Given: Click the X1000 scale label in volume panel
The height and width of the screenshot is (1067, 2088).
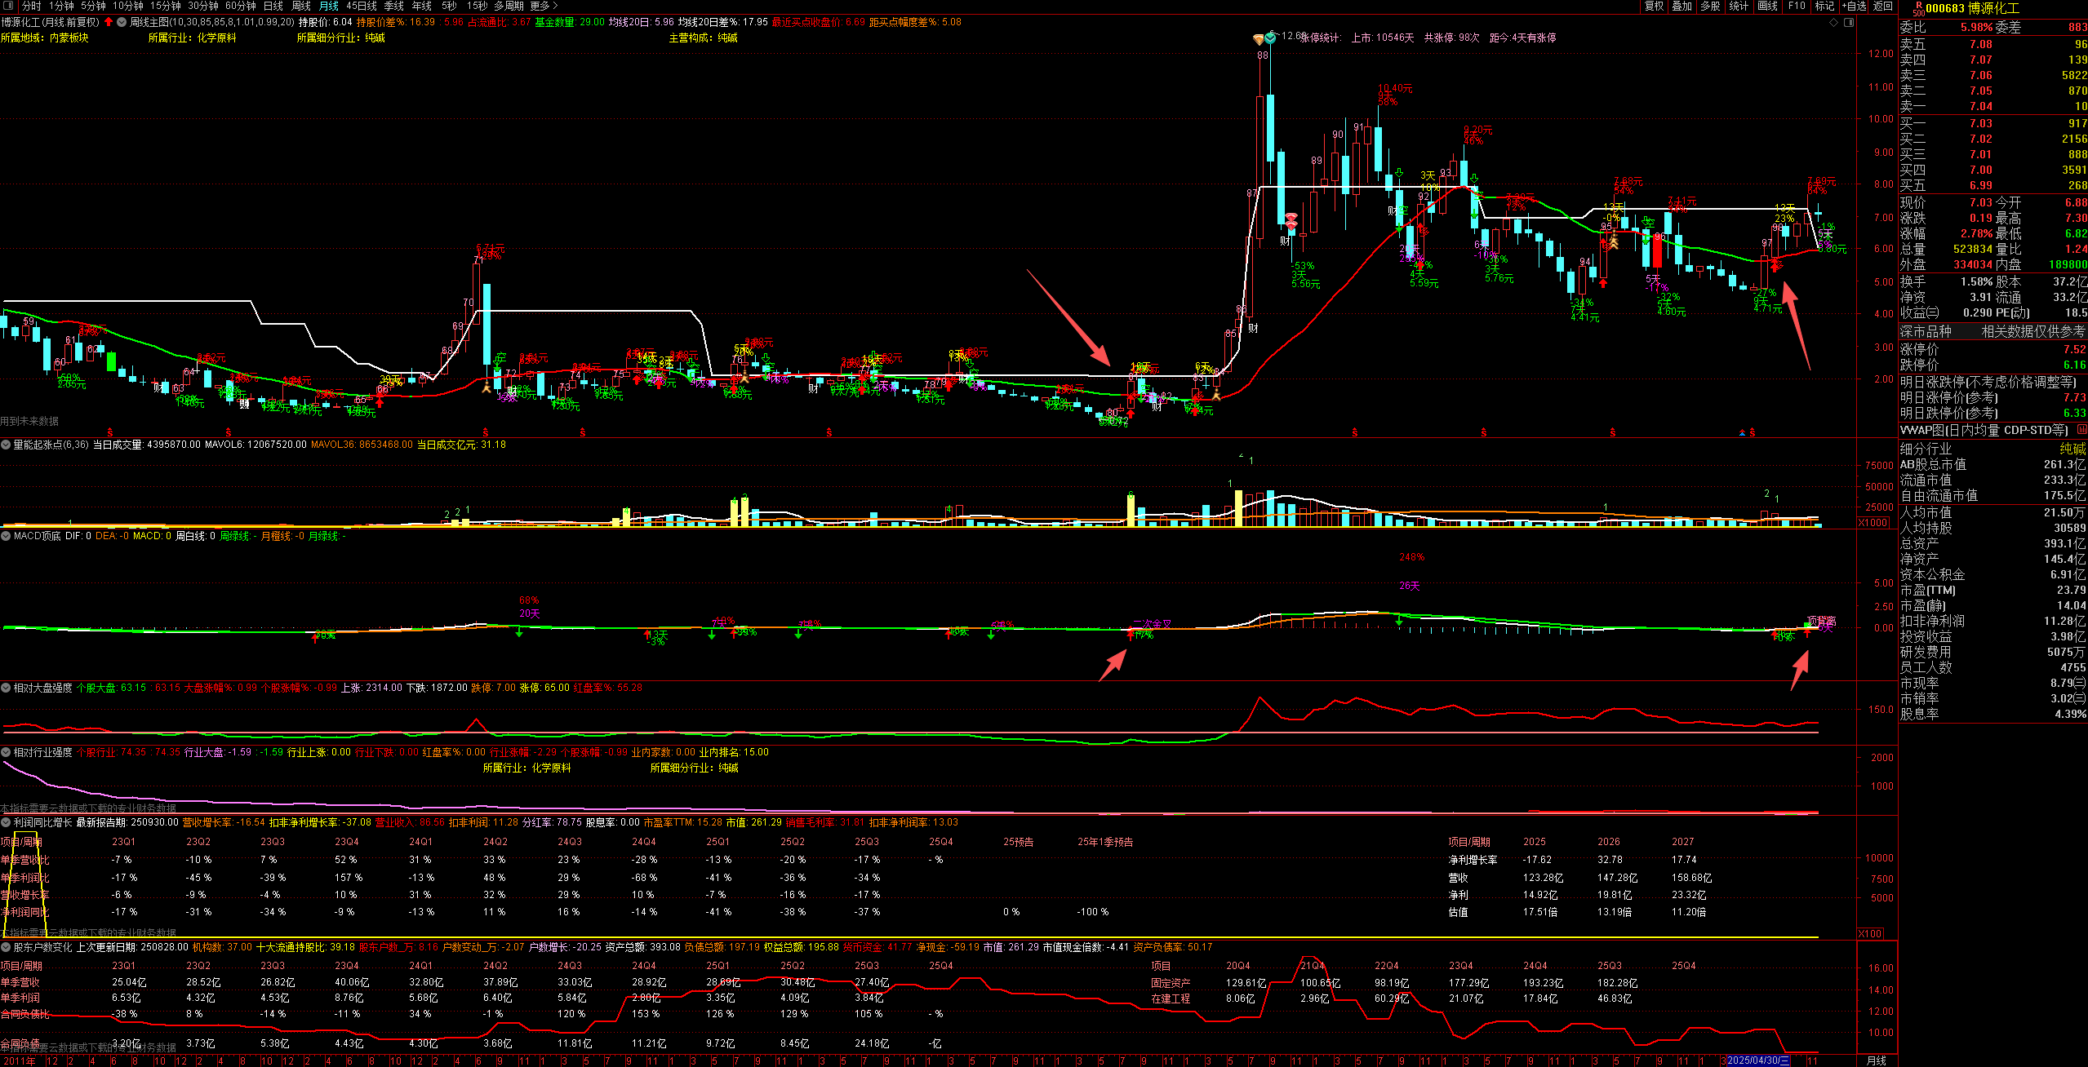Looking at the screenshot, I should click(1873, 523).
